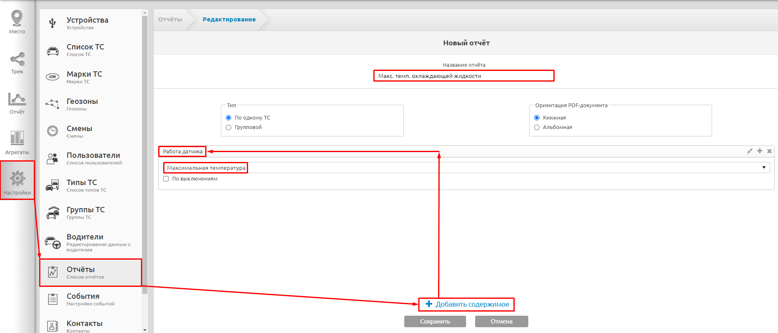Click the Группы ТС cars icon
778x333 pixels.
coord(53,213)
